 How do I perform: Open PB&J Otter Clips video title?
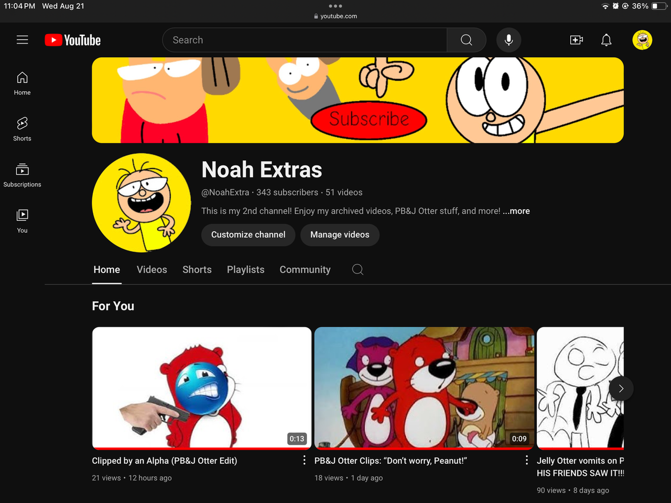click(x=391, y=461)
